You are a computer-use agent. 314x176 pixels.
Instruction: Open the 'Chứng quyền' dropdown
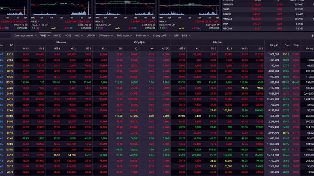tap(161, 36)
